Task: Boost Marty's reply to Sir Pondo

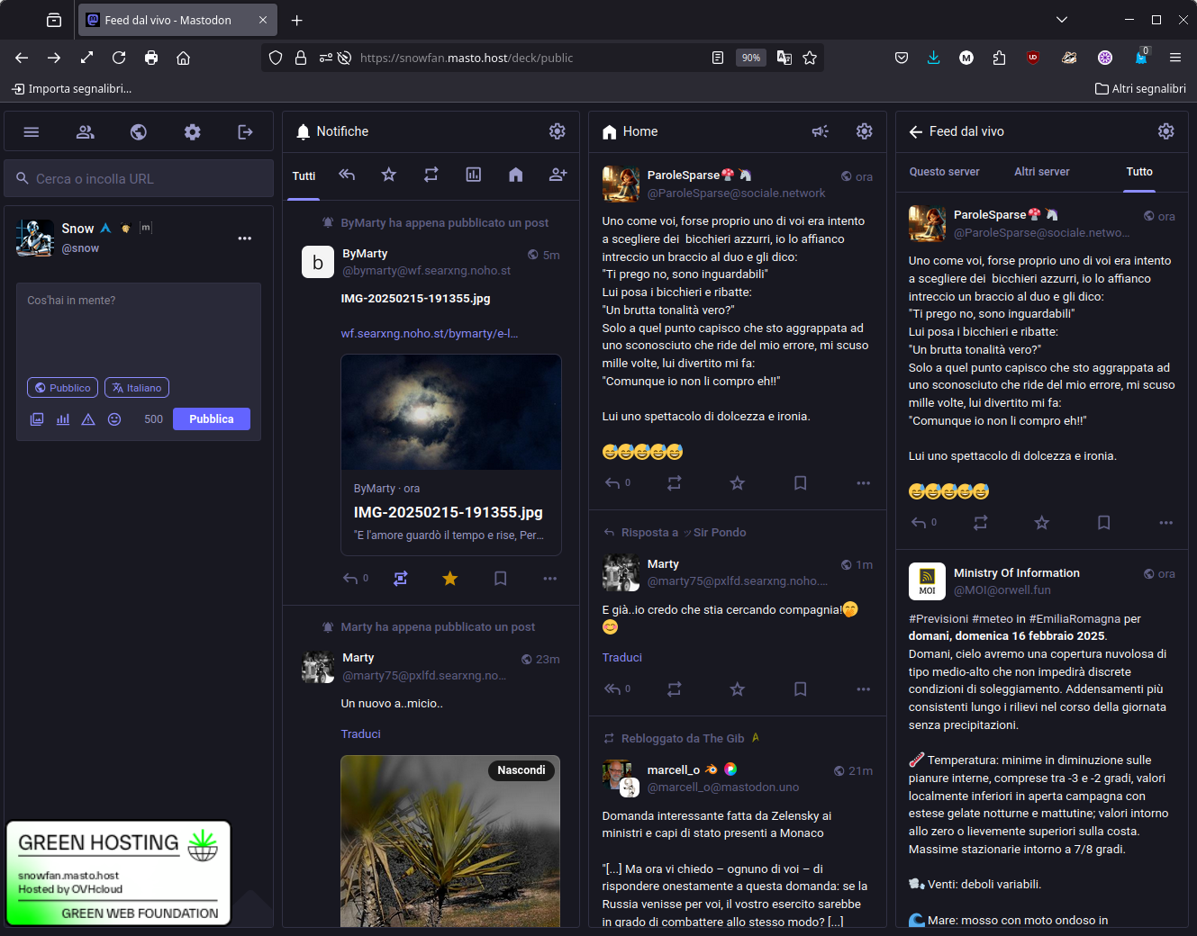Action: pyautogui.click(x=675, y=689)
